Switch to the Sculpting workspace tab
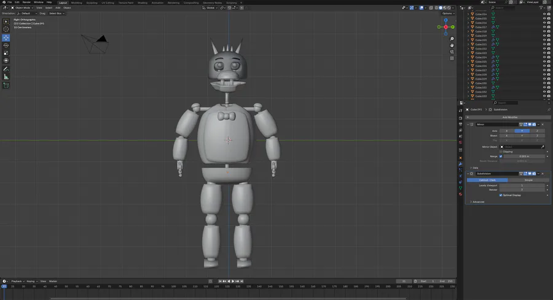This screenshot has height=300, width=553. coord(92,2)
